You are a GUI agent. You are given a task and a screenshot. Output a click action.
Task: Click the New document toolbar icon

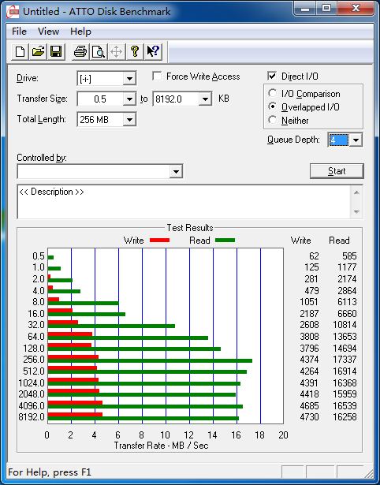[20, 51]
